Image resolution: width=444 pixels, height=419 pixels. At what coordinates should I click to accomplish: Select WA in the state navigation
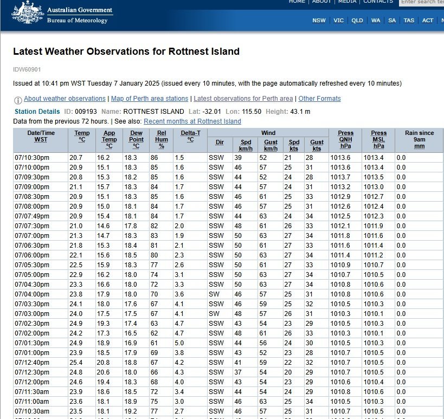point(376,21)
